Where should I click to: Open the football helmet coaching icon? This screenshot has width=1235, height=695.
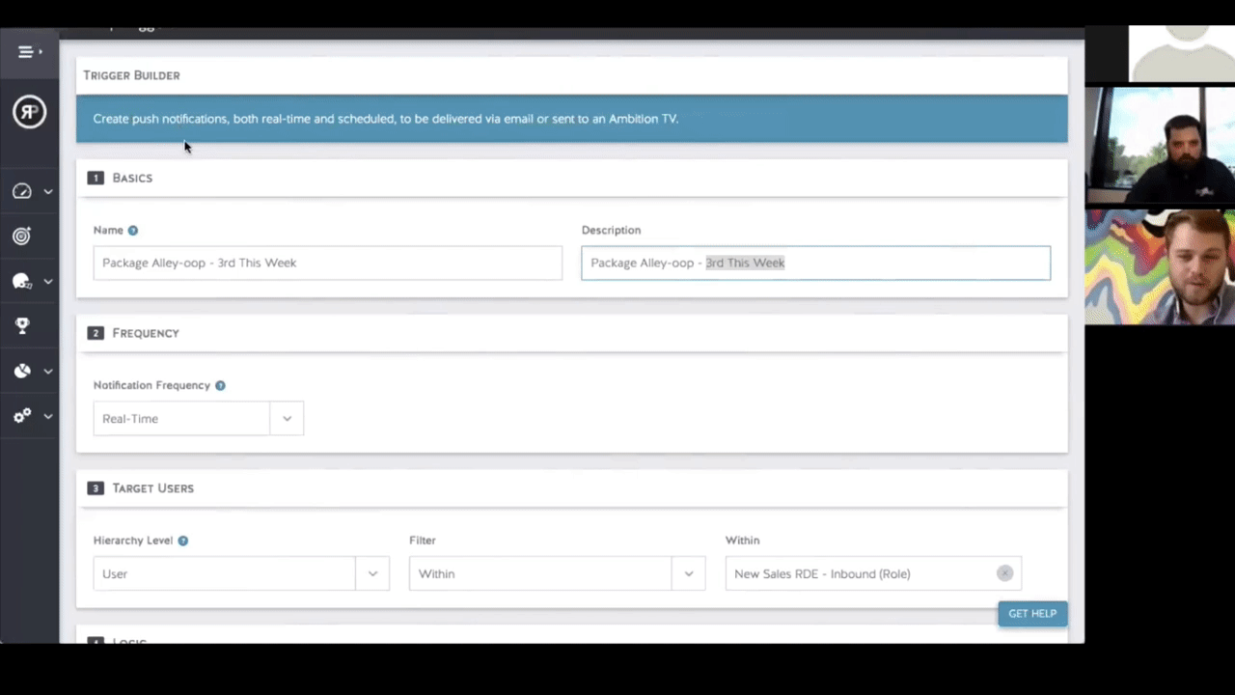22,282
